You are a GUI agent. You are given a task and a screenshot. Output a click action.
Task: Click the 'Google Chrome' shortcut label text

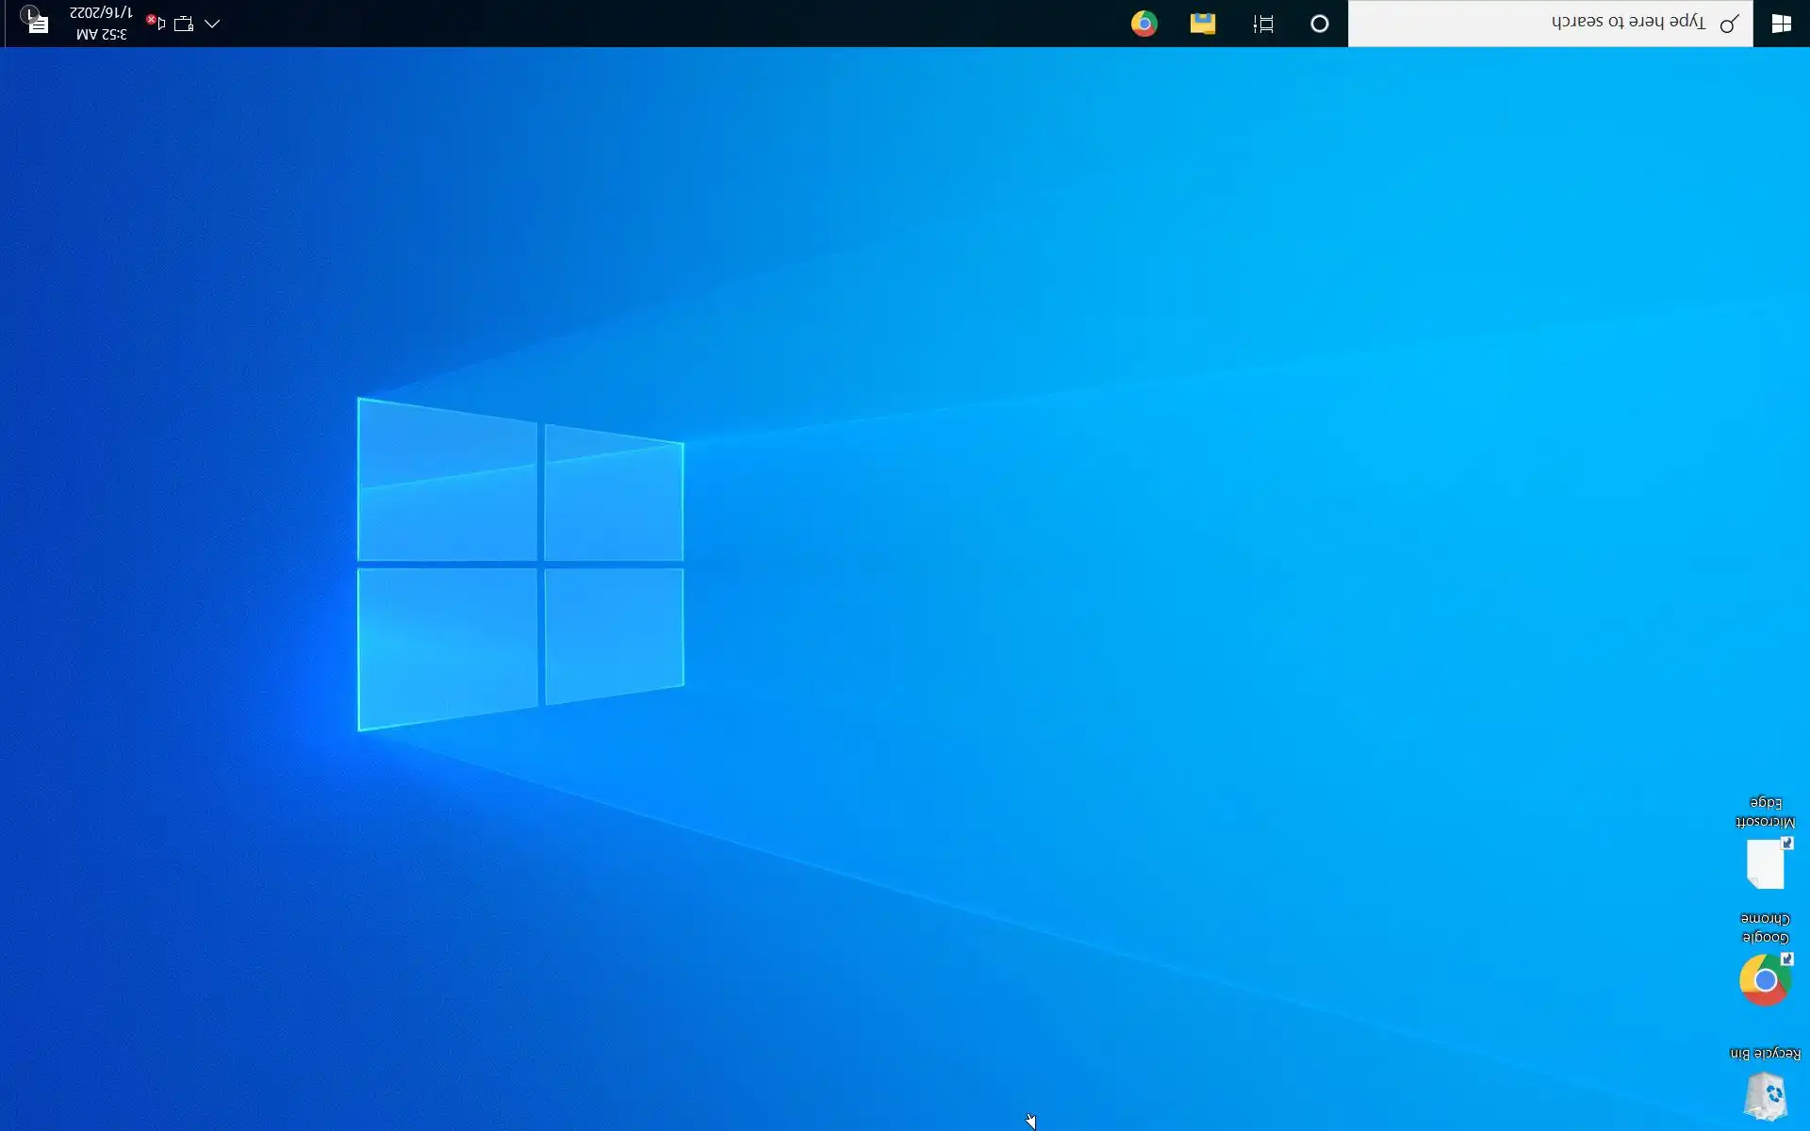1765,927
